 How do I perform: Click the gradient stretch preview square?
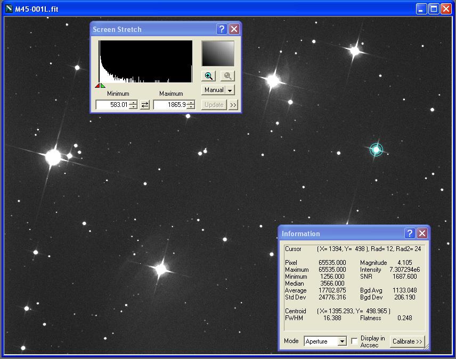click(x=218, y=54)
